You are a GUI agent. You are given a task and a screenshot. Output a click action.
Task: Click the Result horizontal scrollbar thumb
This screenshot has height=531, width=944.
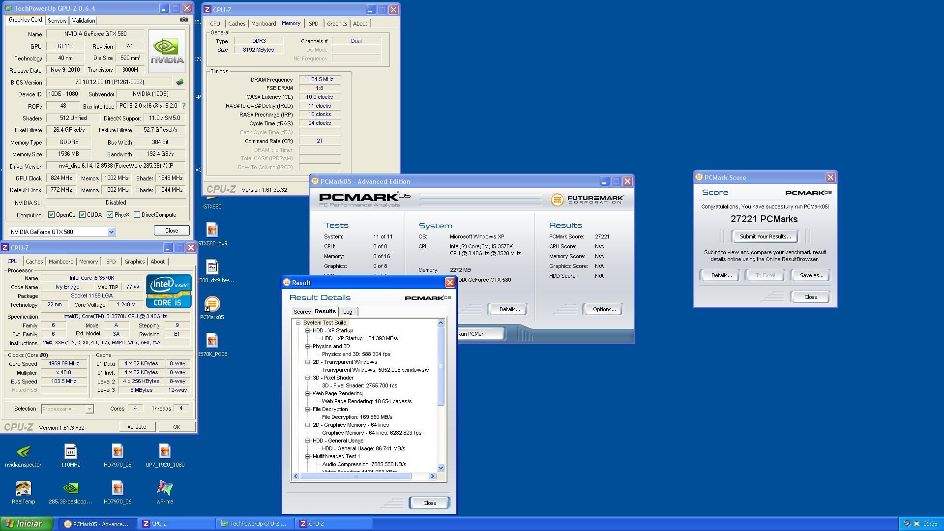[x=355, y=476]
